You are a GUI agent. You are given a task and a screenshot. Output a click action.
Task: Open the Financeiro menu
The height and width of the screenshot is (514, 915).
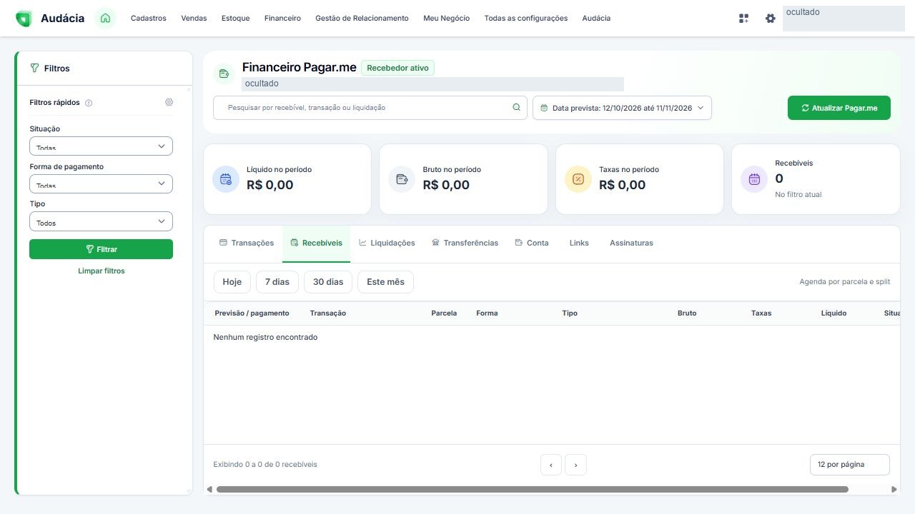pyautogui.click(x=282, y=19)
